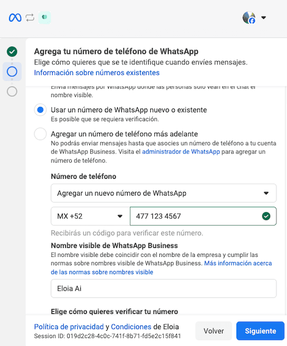287x346 pixels.
Task: Select Agregar un número de teléfono más adelante
Action: click(40, 134)
